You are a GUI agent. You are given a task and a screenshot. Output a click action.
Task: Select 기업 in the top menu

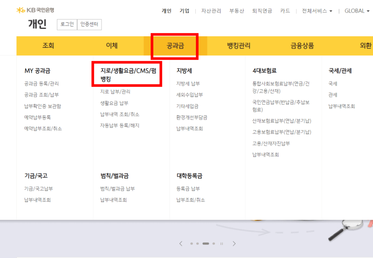click(184, 11)
